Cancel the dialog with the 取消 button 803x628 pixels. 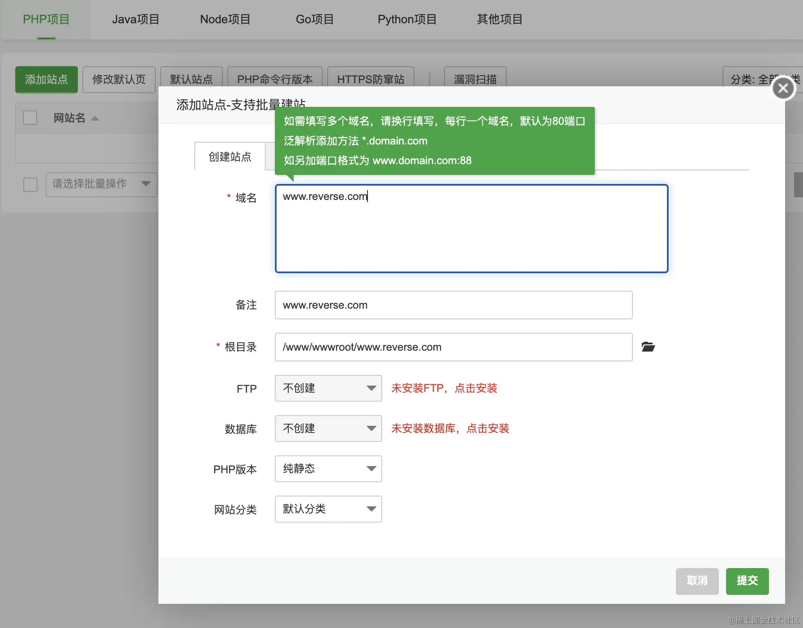click(x=697, y=581)
